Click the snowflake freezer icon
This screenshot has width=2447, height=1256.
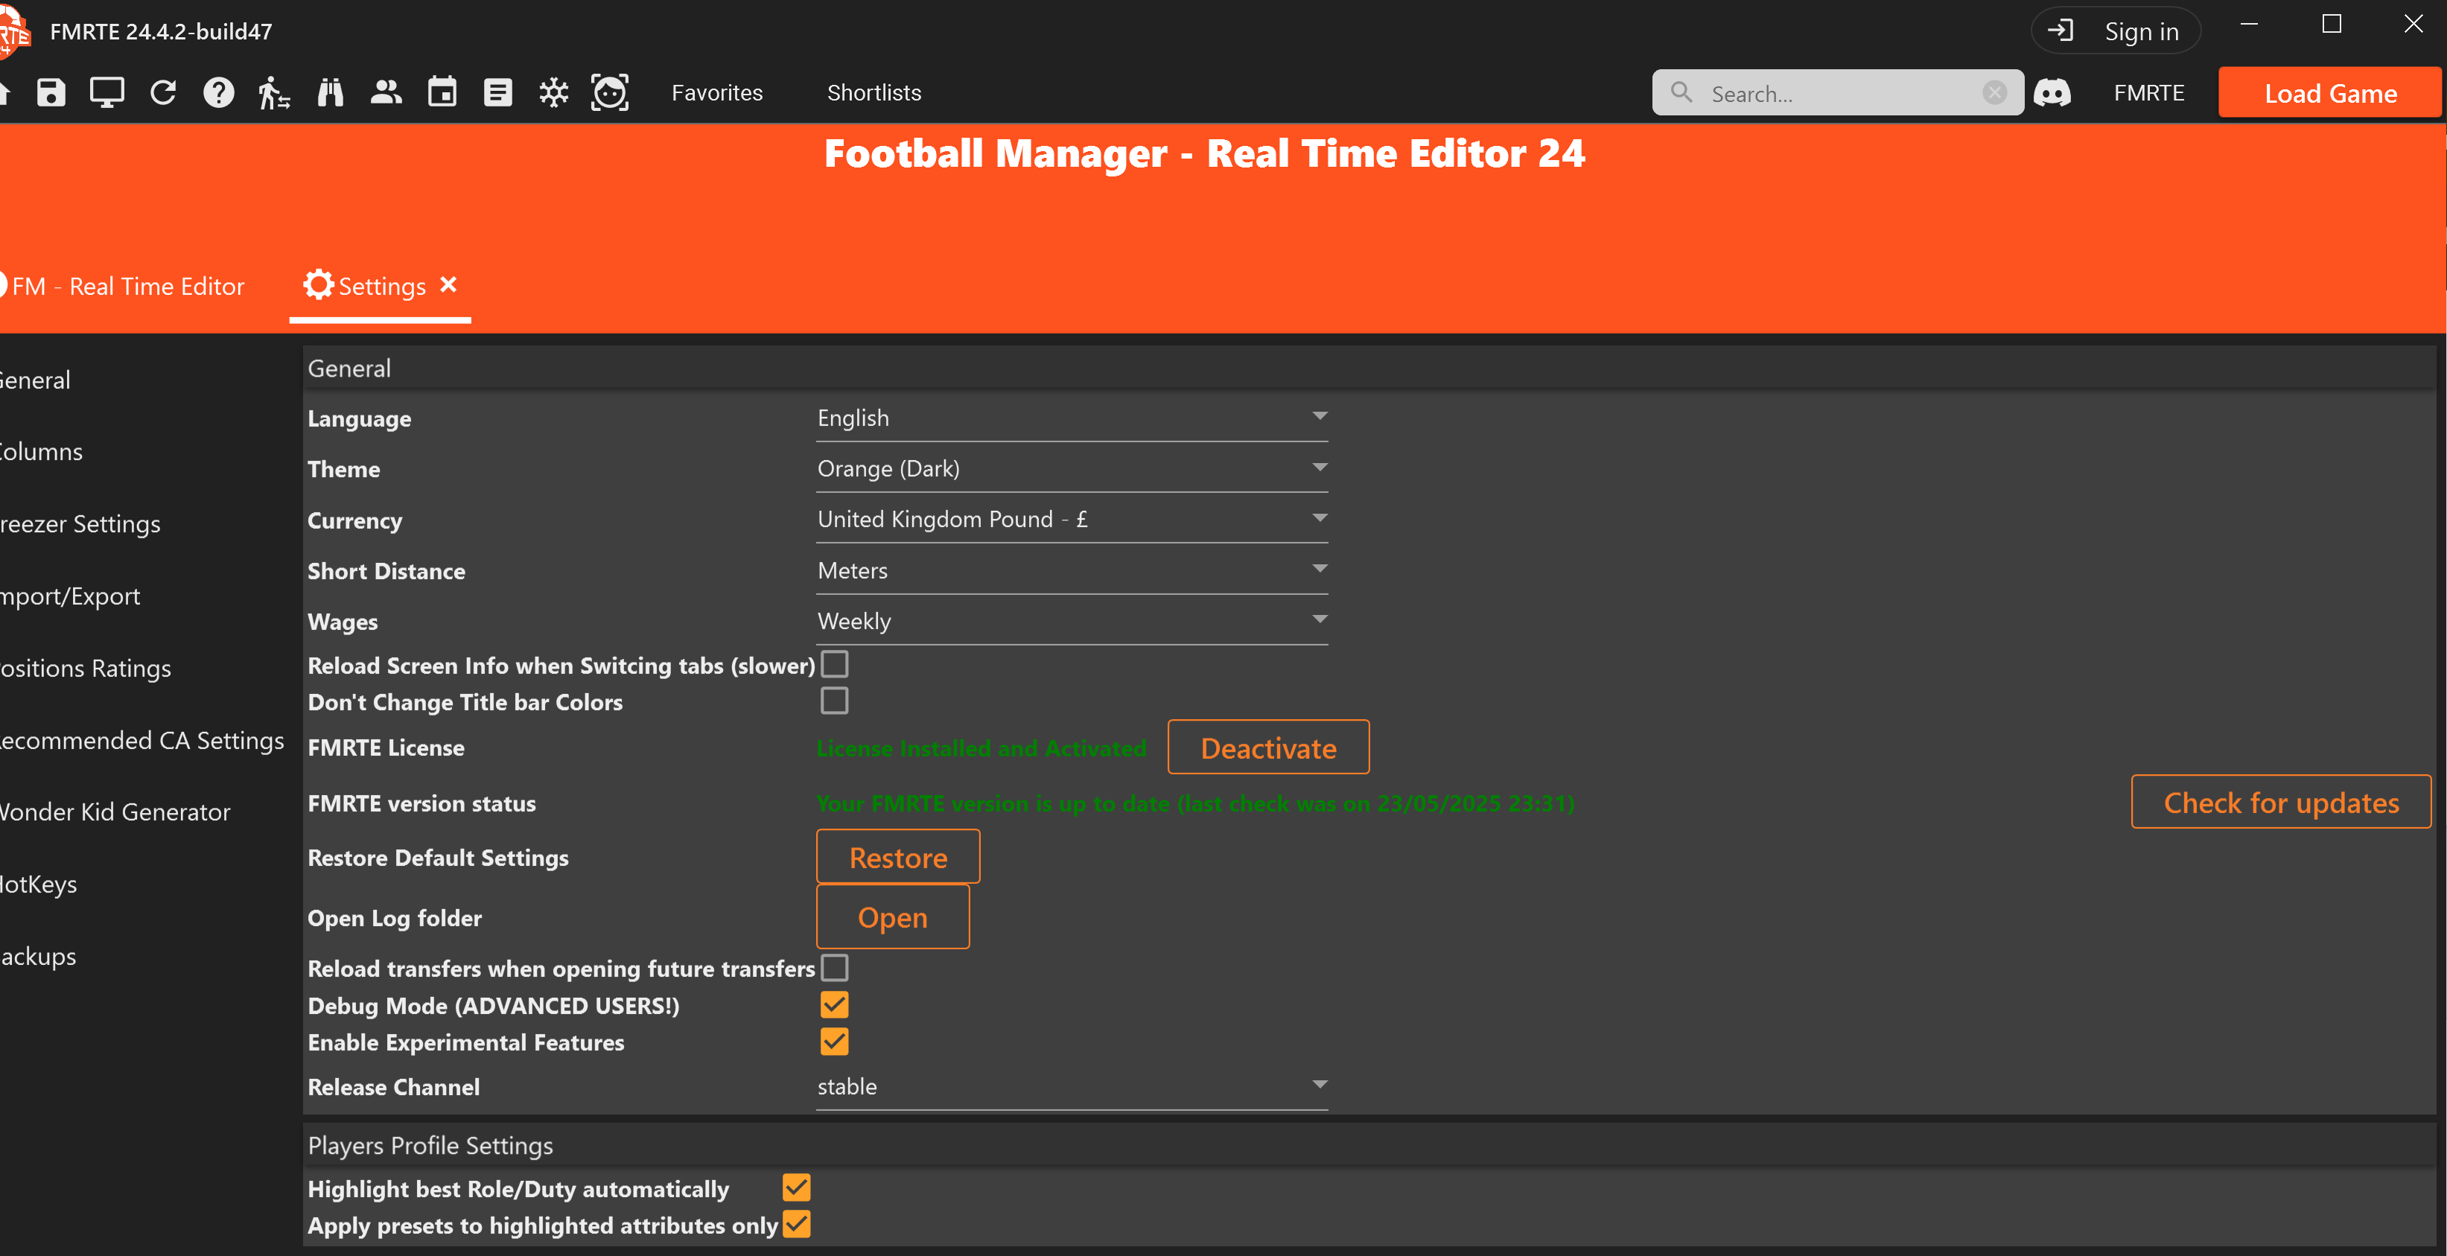click(x=554, y=93)
